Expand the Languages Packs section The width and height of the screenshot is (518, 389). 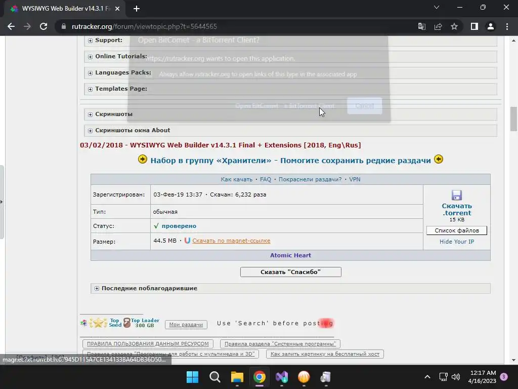click(90, 73)
